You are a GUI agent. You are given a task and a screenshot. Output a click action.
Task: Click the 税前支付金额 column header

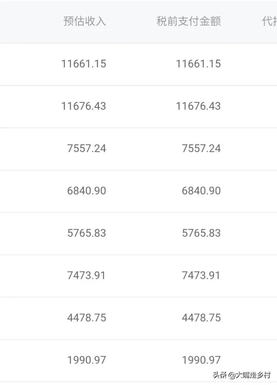(x=189, y=21)
